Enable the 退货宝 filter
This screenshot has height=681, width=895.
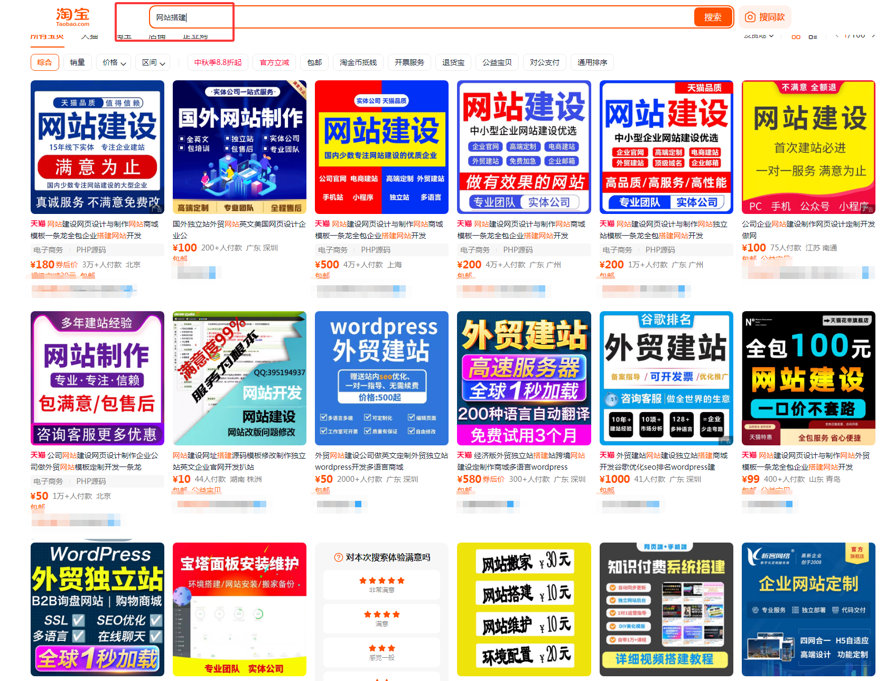(453, 62)
